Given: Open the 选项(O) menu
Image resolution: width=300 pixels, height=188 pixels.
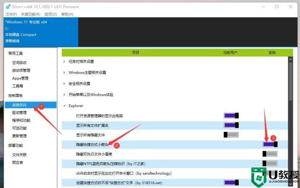Looking at the screenshot, I should tap(51, 14).
